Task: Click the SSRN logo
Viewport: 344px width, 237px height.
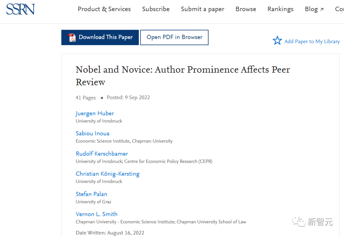Action: point(20,9)
